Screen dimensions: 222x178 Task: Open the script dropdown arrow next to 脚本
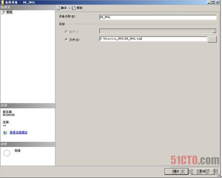pyautogui.click(x=69, y=8)
